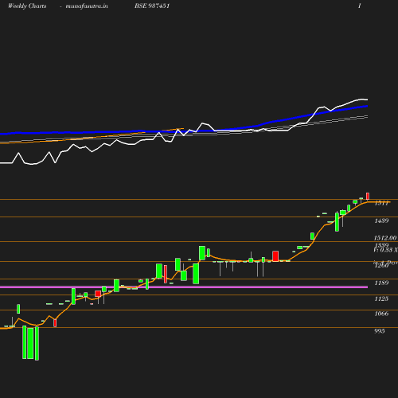Click the 'munafasutra.in' site label

[x=87, y=6]
